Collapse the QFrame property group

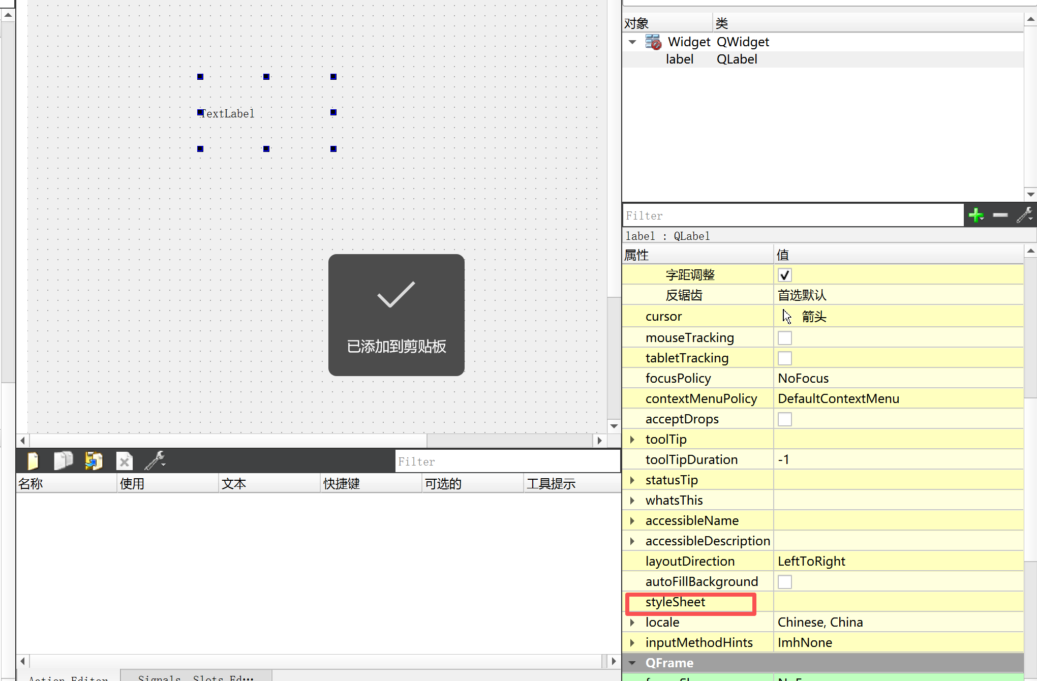coord(632,663)
